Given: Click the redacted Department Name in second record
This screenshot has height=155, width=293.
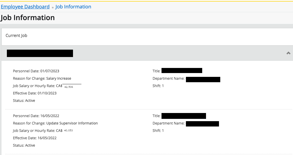Looking at the screenshot, I should (202, 124).
